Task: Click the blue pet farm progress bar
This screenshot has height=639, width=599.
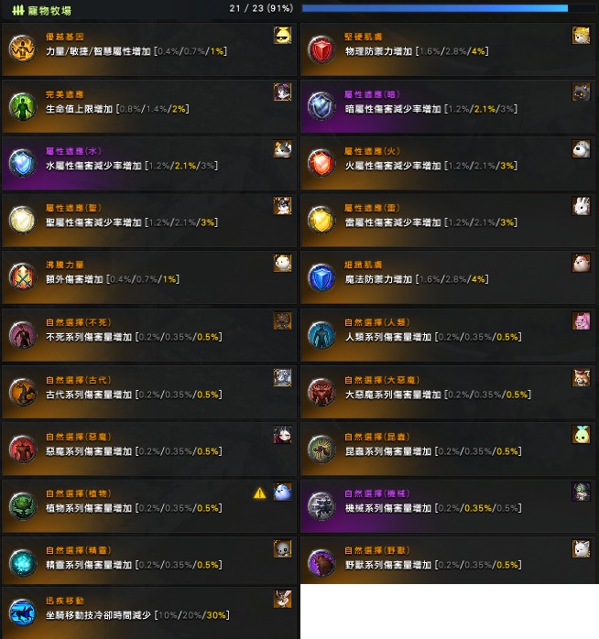Action: pos(435,8)
